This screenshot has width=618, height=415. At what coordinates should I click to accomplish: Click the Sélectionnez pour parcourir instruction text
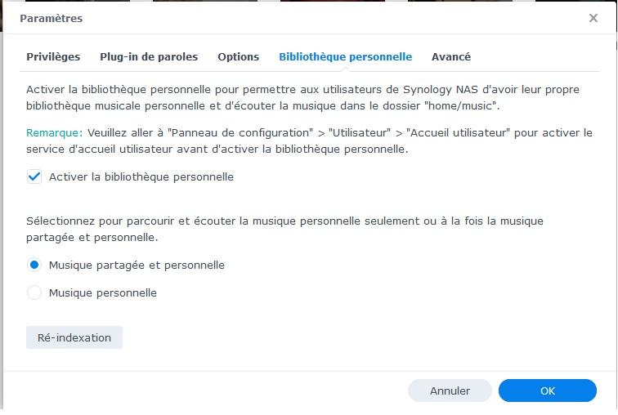point(284,229)
